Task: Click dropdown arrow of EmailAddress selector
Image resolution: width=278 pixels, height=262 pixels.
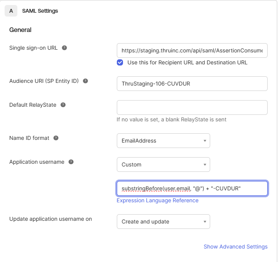Action: tap(205, 141)
